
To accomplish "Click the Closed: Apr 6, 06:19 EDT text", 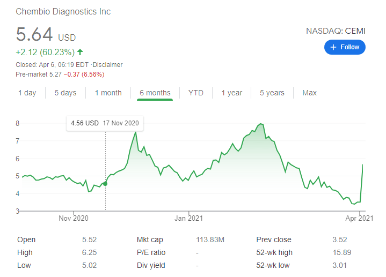I will coord(52,65).
